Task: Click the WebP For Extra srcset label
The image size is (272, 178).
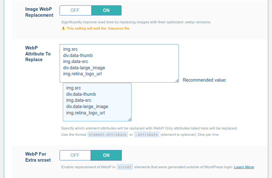Action: pos(38,157)
